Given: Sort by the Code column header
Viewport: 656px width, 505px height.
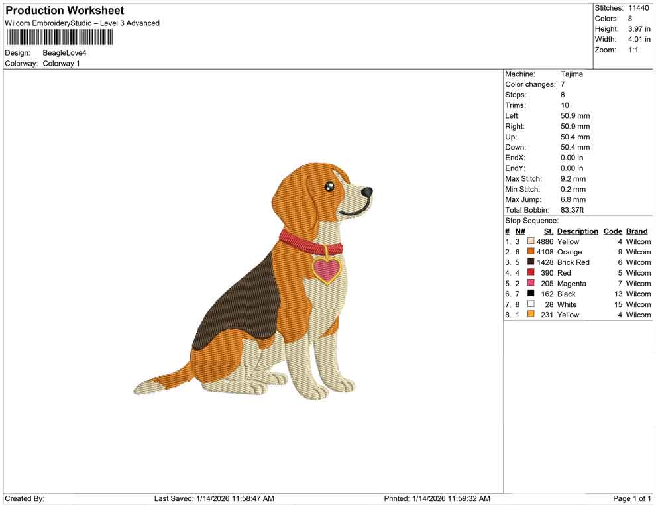Looking at the screenshot, I should (613, 231).
